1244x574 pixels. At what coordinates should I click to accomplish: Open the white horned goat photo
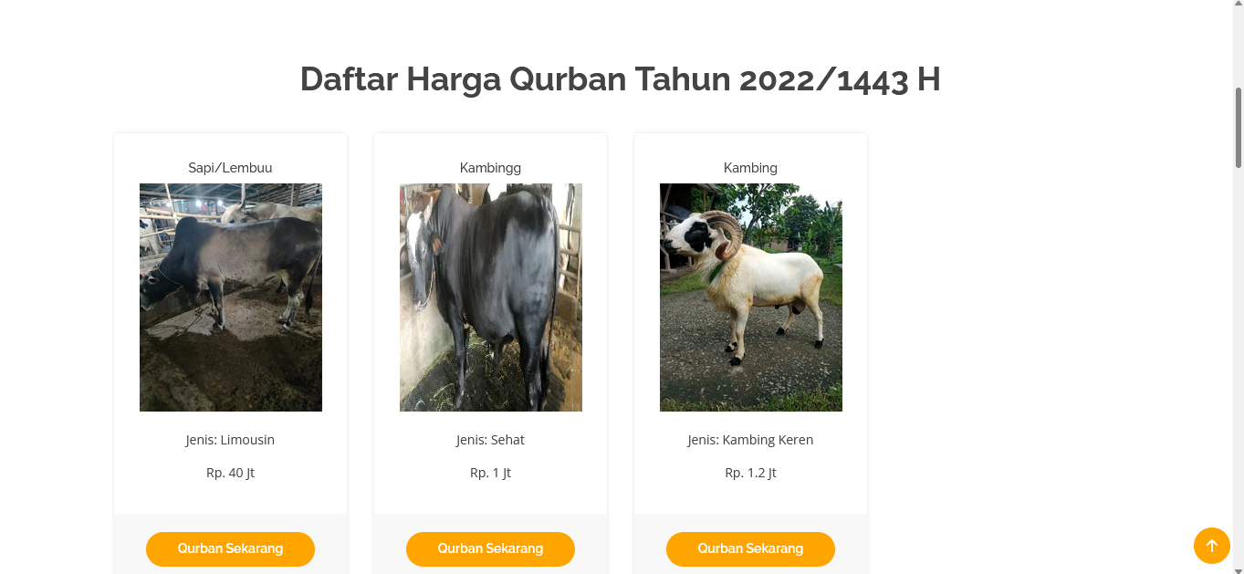[751, 297]
